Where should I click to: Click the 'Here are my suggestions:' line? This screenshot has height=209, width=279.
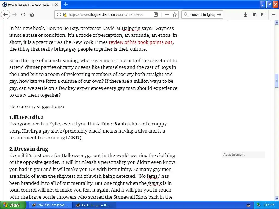[37, 106]
